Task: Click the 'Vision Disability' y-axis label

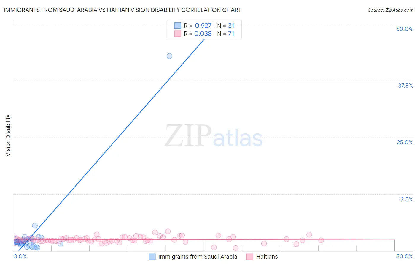Action: click(x=8, y=135)
